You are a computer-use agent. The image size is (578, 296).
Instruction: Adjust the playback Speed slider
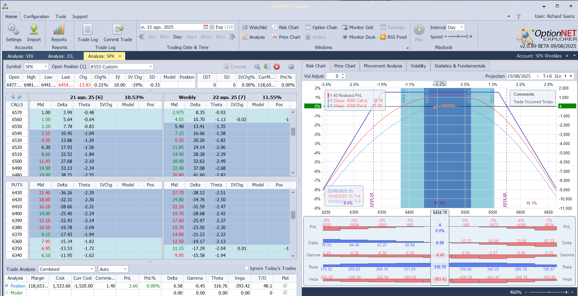(x=459, y=37)
